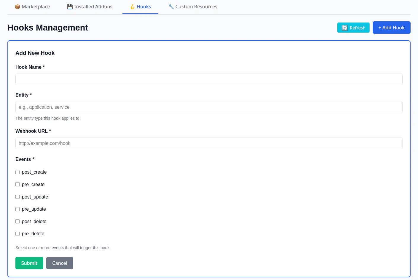Image resolution: width=418 pixels, height=280 pixels.
Task: Click the Installed Addons floppy disk icon
Action: (x=70, y=7)
